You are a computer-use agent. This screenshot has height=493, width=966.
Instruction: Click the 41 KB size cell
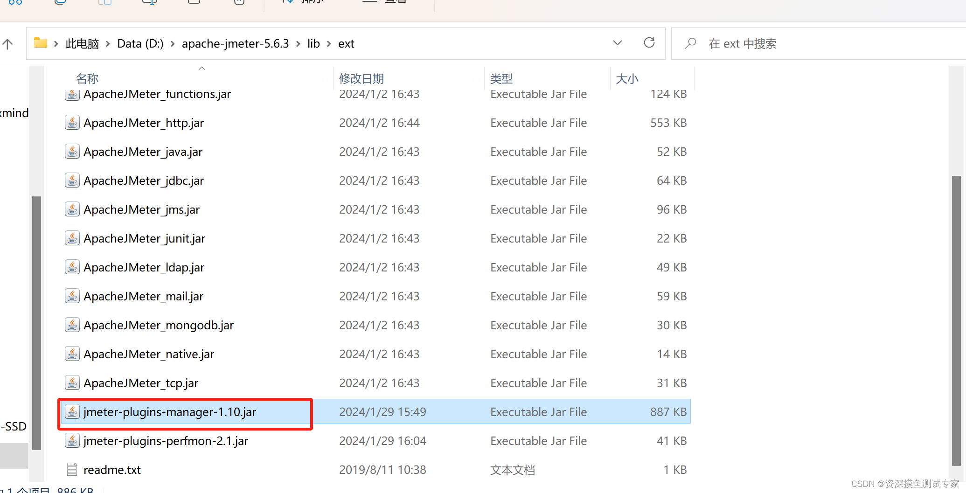tap(672, 441)
